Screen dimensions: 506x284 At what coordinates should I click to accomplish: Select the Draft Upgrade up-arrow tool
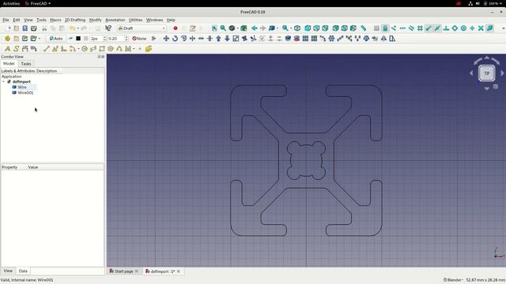point(218,39)
